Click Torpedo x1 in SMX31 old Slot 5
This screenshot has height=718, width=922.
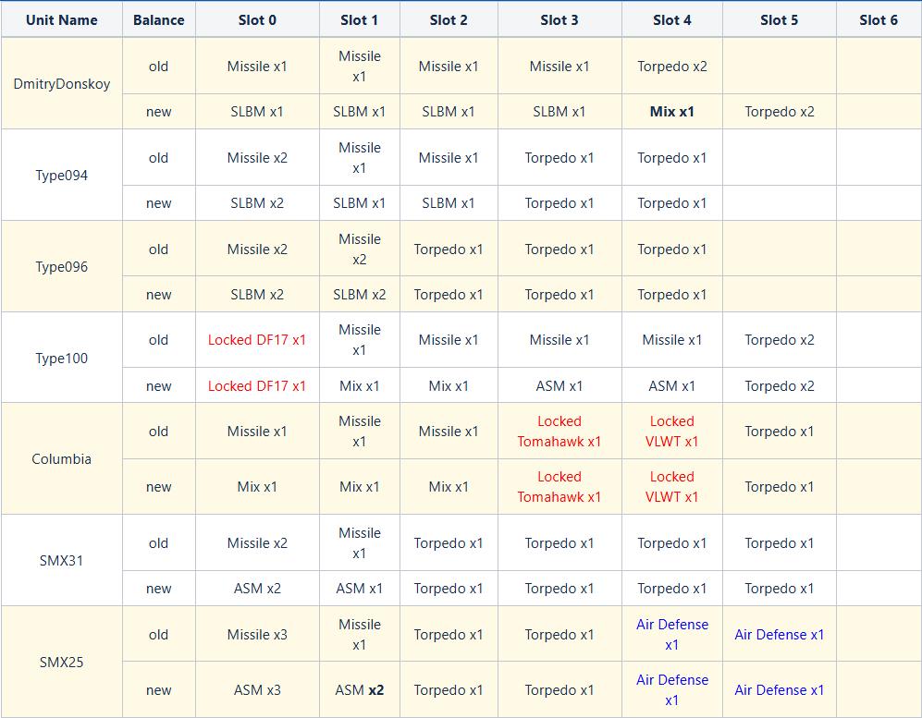point(779,543)
